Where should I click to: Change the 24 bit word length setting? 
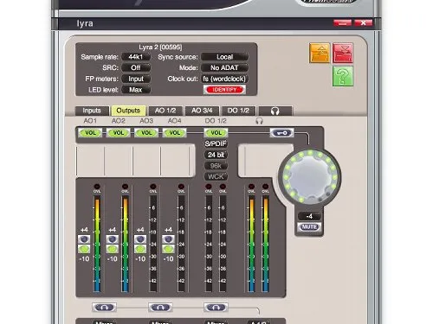[x=216, y=155]
